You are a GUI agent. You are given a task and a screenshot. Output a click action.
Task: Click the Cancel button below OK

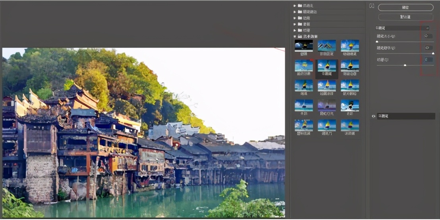tap(405, 17)
